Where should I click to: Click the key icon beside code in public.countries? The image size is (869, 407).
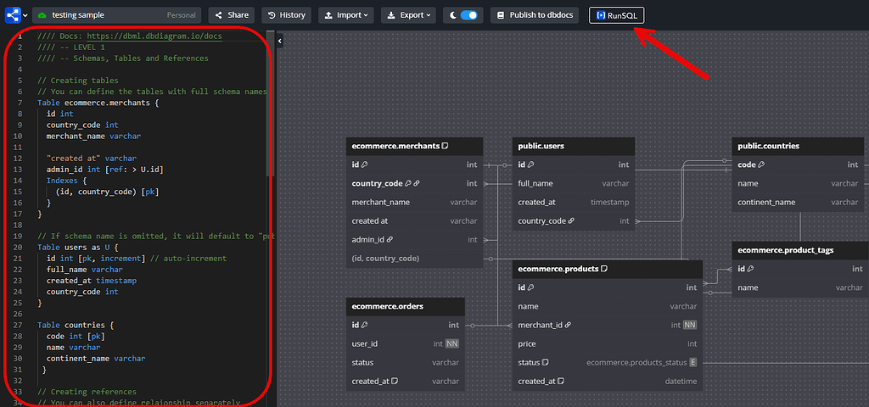[x=762, y=165]
